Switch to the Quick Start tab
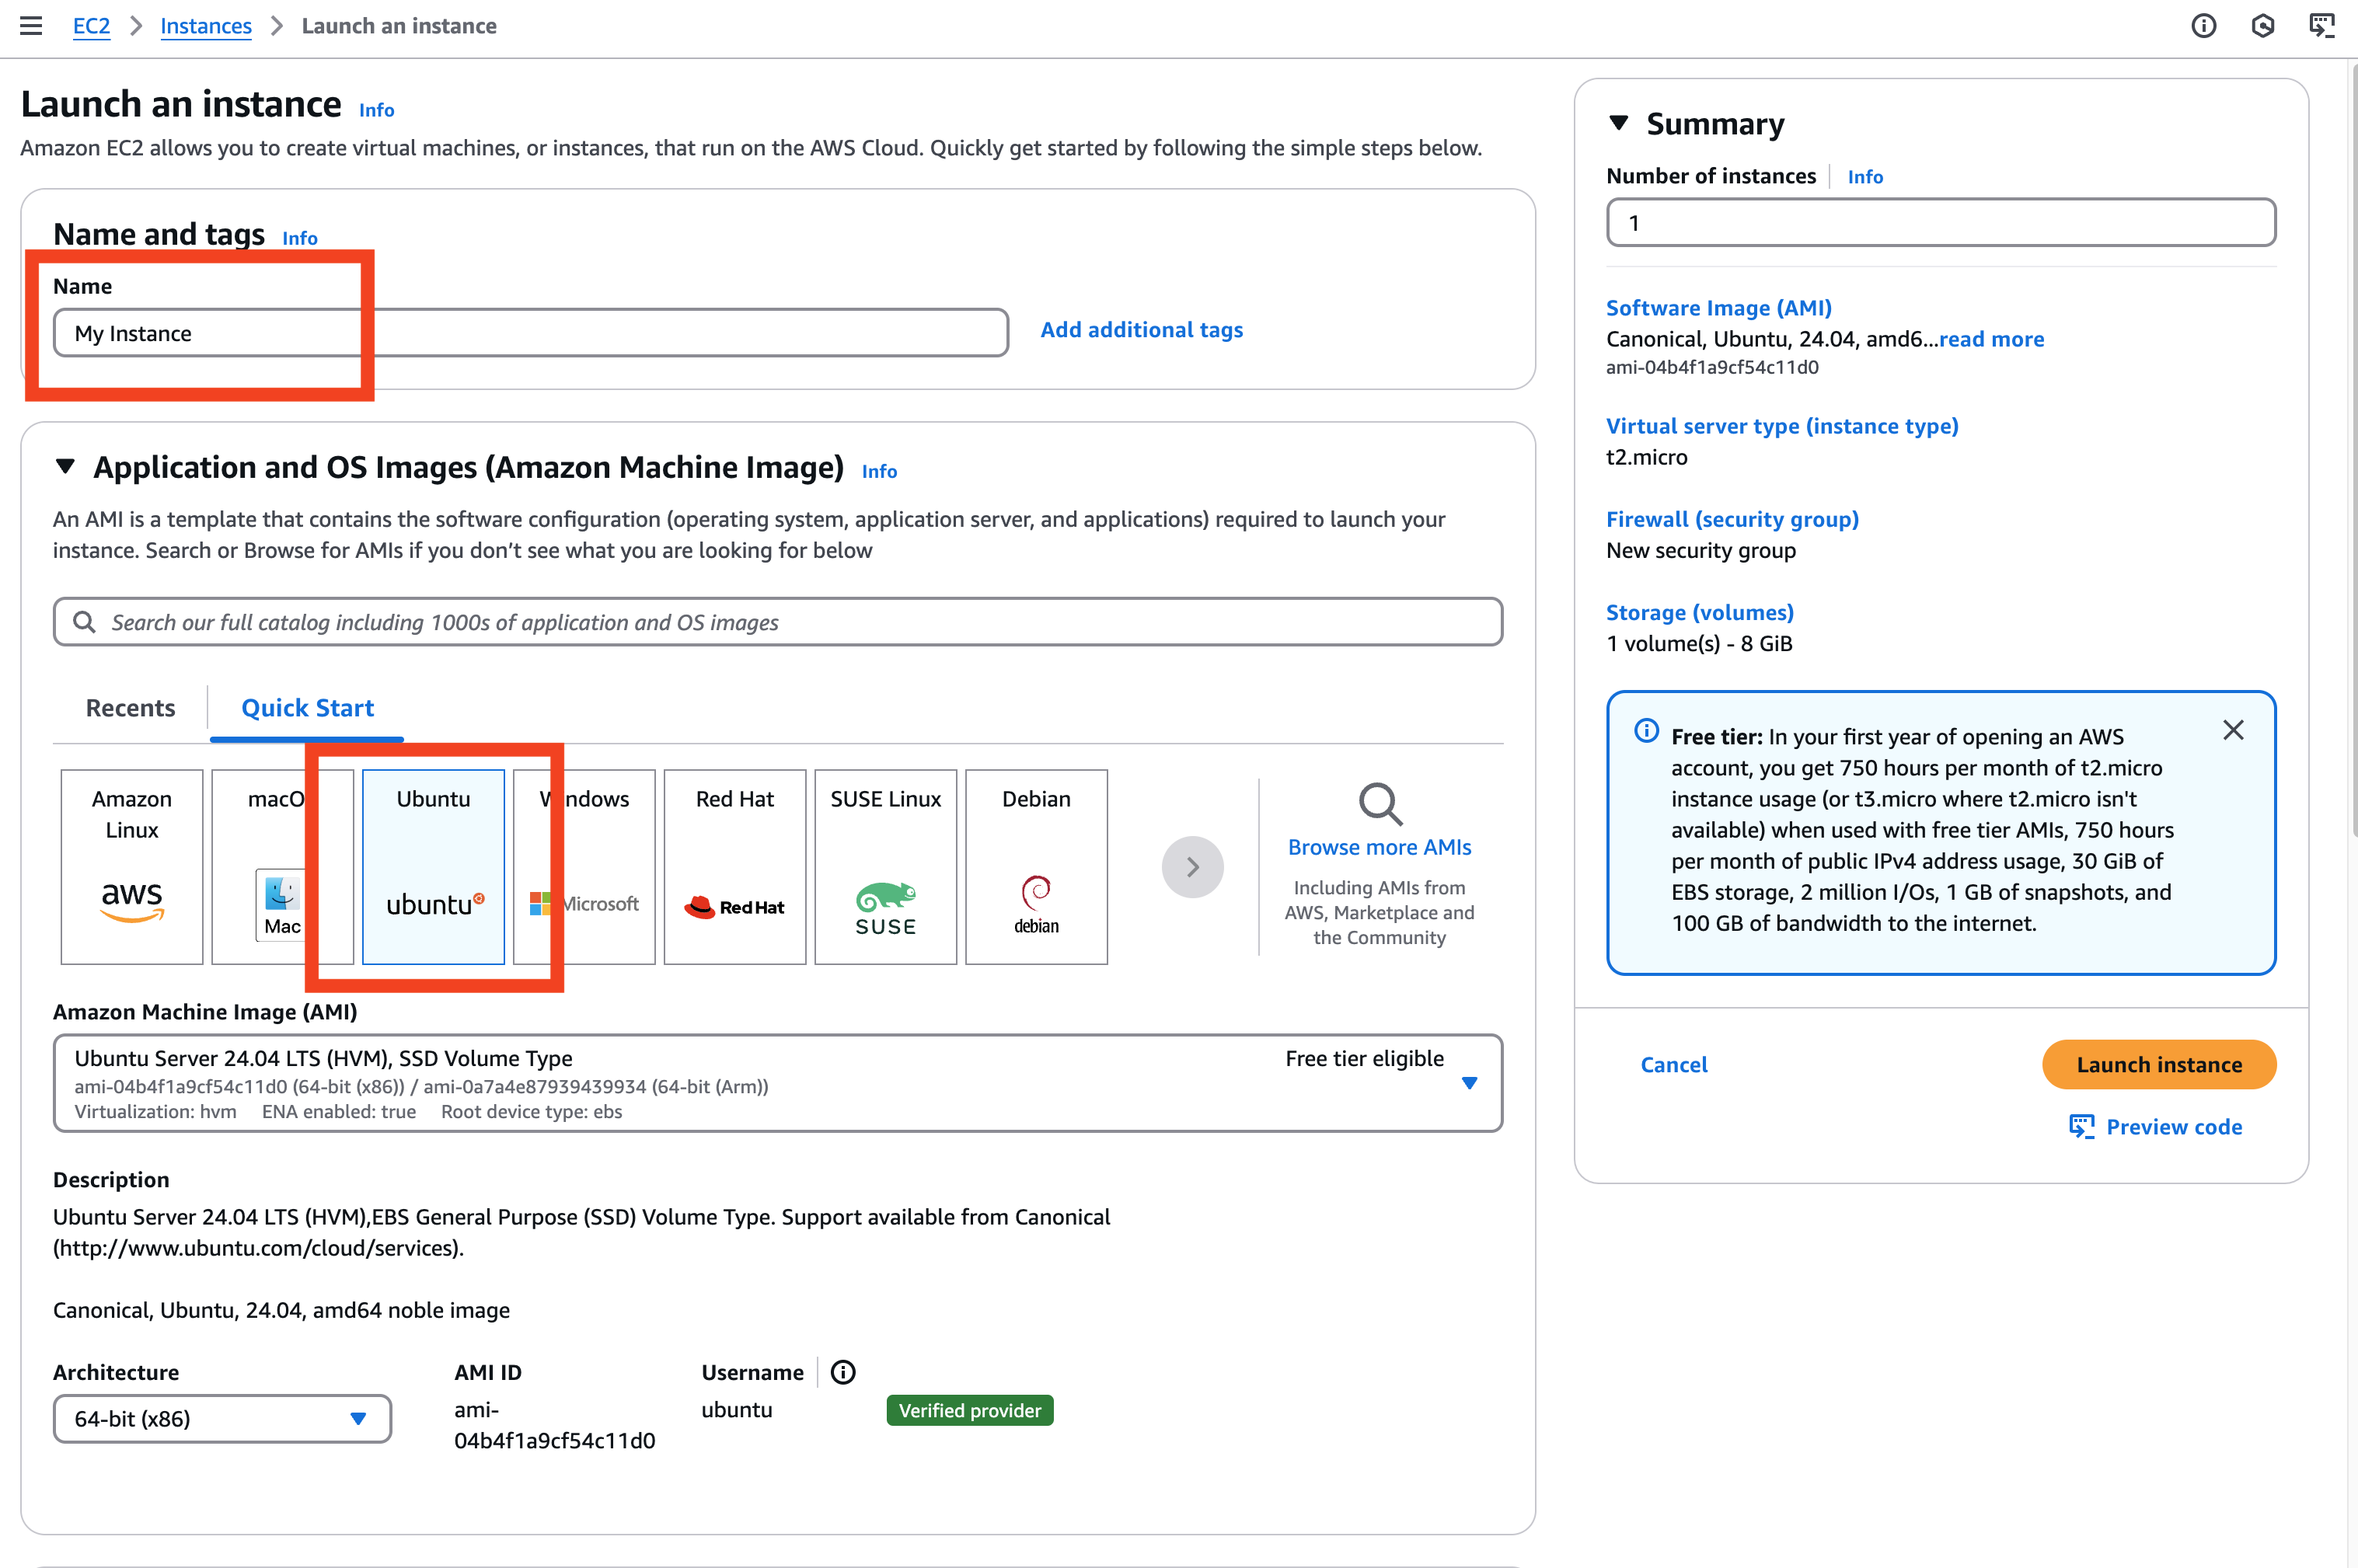This screenshot has width=2358, height=1568. coord(307,708)
